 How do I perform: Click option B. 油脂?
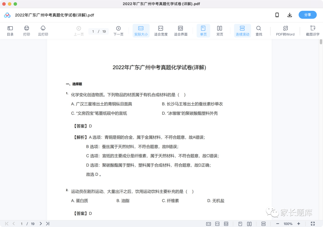tap(123, 201)
